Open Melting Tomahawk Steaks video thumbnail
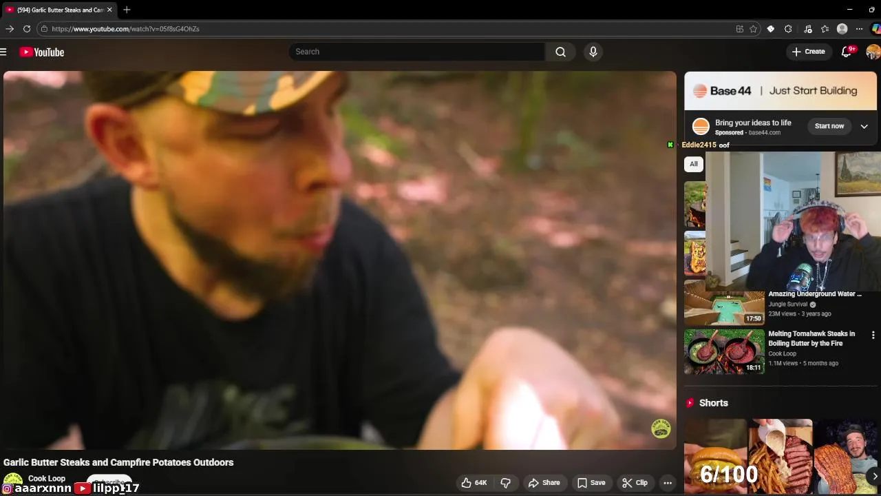The image size is (881, 496). (724, 351)
